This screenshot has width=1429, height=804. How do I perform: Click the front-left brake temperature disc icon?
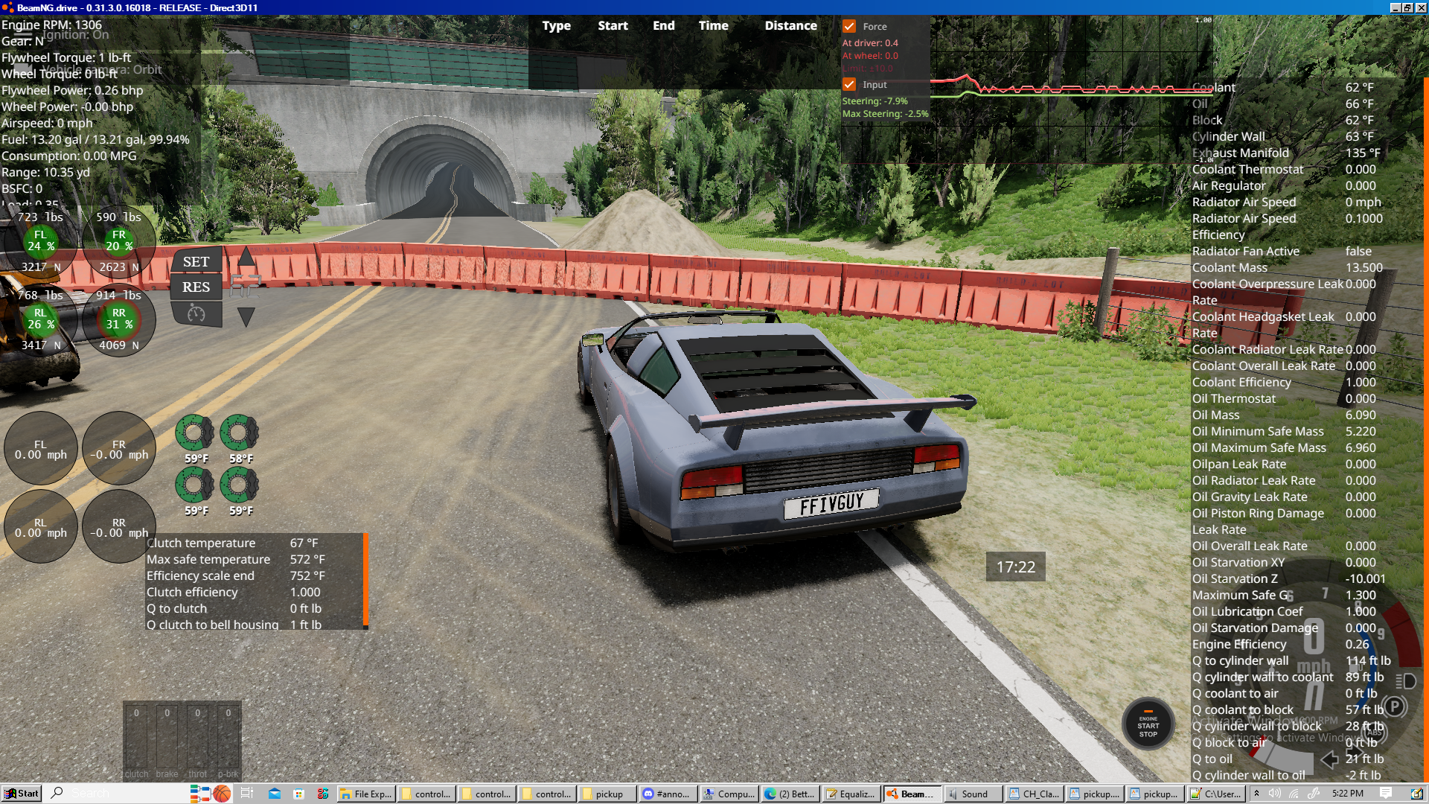pos(194,433)
